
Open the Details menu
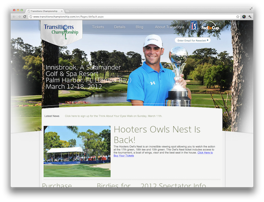point(120,27)
